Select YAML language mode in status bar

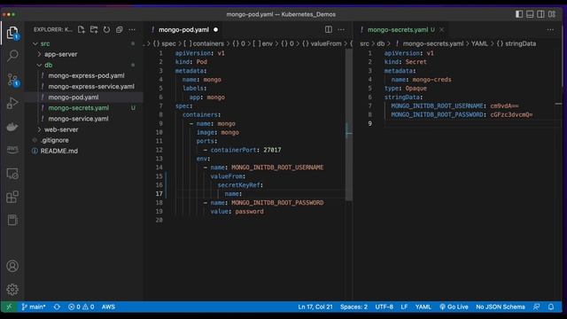point(423,307)
